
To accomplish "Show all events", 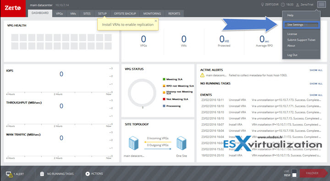I will [x=316, y=95].
